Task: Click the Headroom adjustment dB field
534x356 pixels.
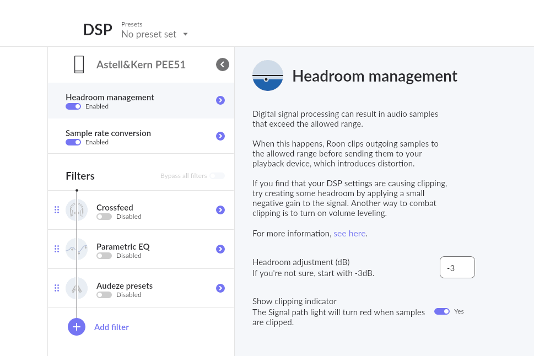Action: (x=457, y=267)
